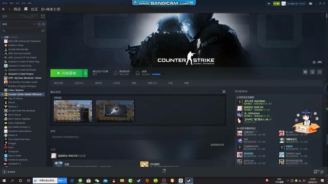Go to the 社区 community tab
The width and height of the screenshot is (328, 184).
pos(34,9)
